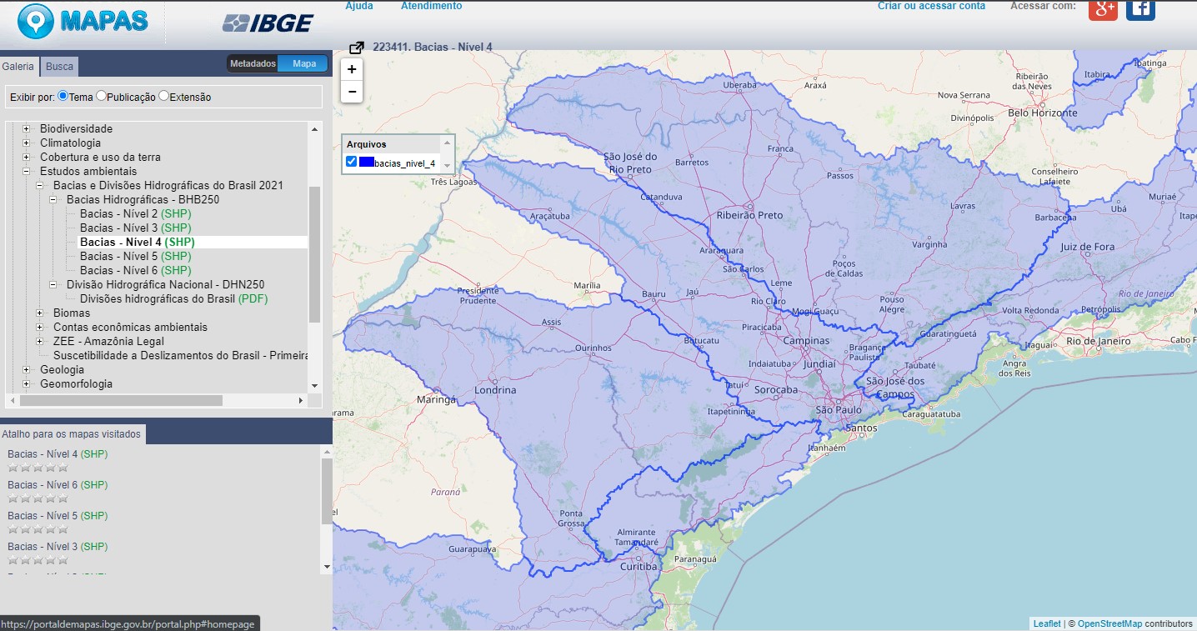
Task: Open Bacias - Nível 6 in visited maps
Action: click(x=58, y=485)
